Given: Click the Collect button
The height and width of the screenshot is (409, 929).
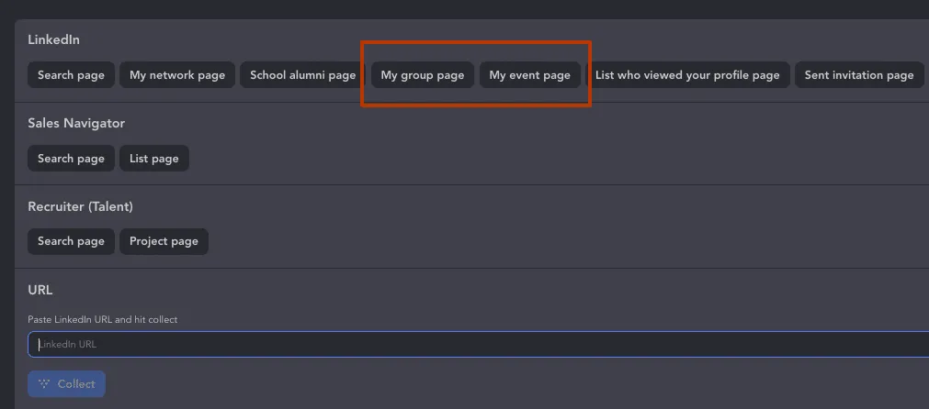Looking at the screenshot, I should click(x=66, y=383).
